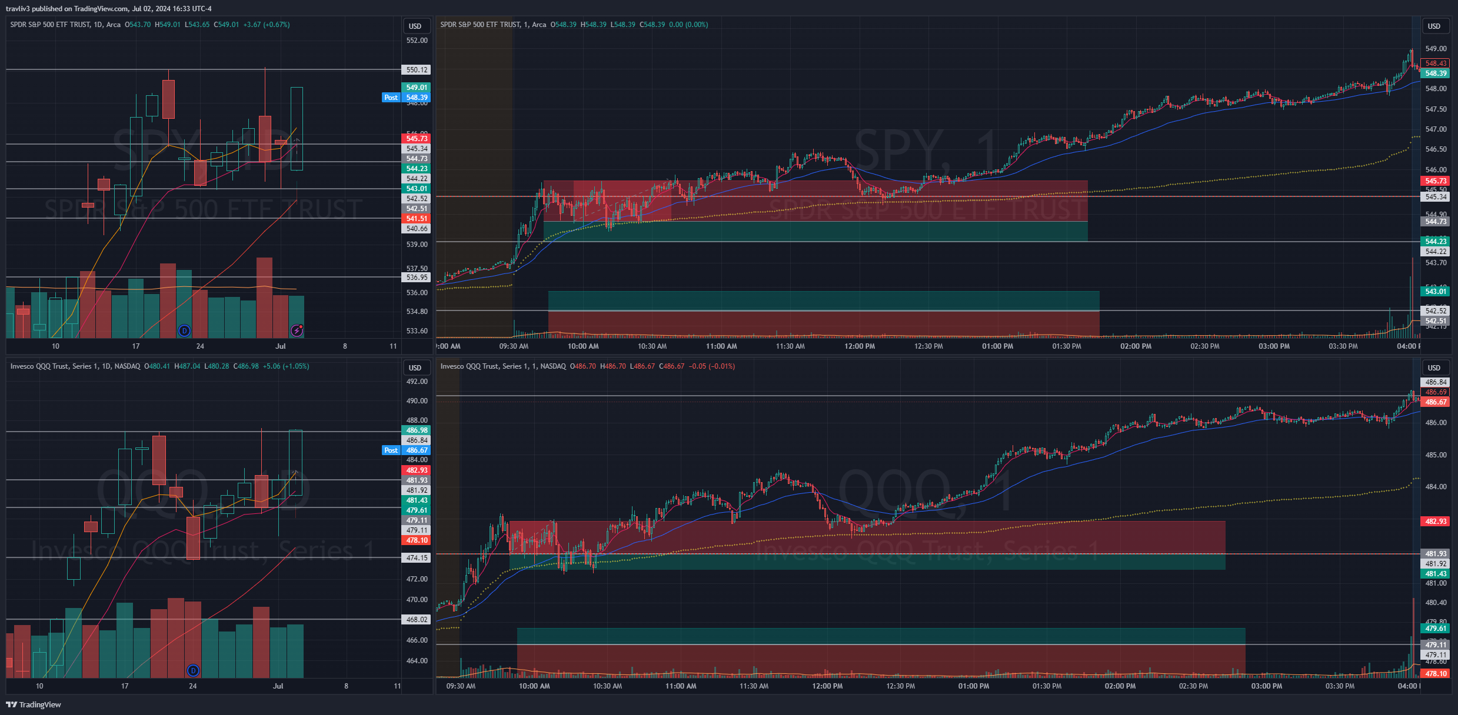This screenshot has width=1458, height=715.
Task: Click the red 482.93 label on QQQ daily axis
Action: point(417,470)
